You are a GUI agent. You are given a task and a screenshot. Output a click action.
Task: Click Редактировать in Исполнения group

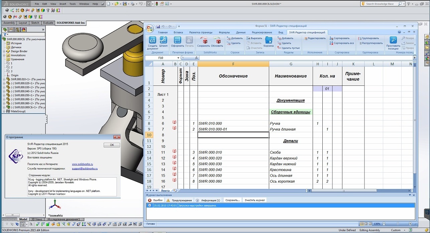pos(315,38)
